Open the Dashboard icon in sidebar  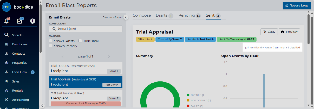click(x=7, y=44)
